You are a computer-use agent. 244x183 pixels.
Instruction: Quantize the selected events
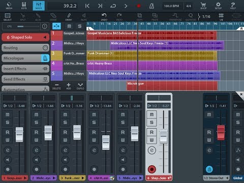[x=191, y=17]
